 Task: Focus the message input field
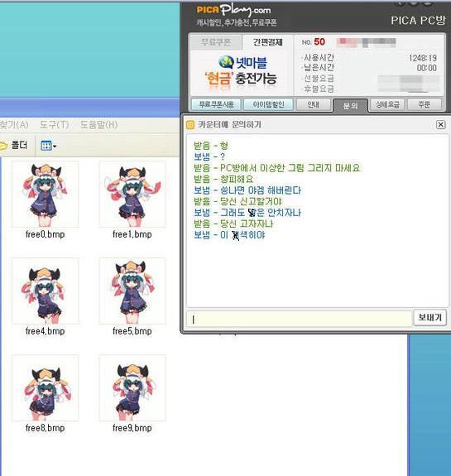tap(299, 319)
